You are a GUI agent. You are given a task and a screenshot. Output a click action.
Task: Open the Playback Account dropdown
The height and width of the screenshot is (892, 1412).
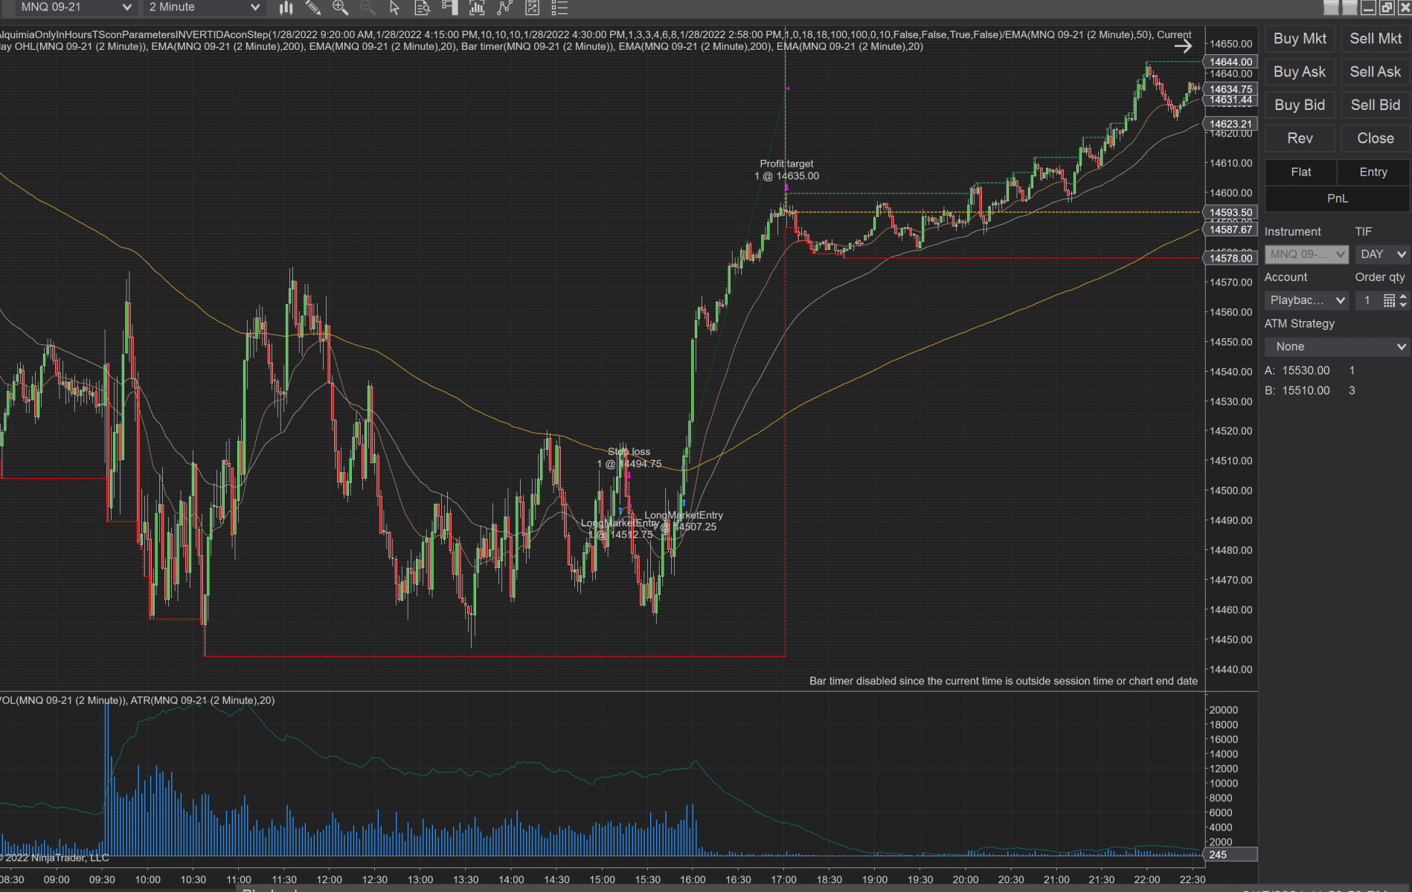click(x=1306, y=300)
